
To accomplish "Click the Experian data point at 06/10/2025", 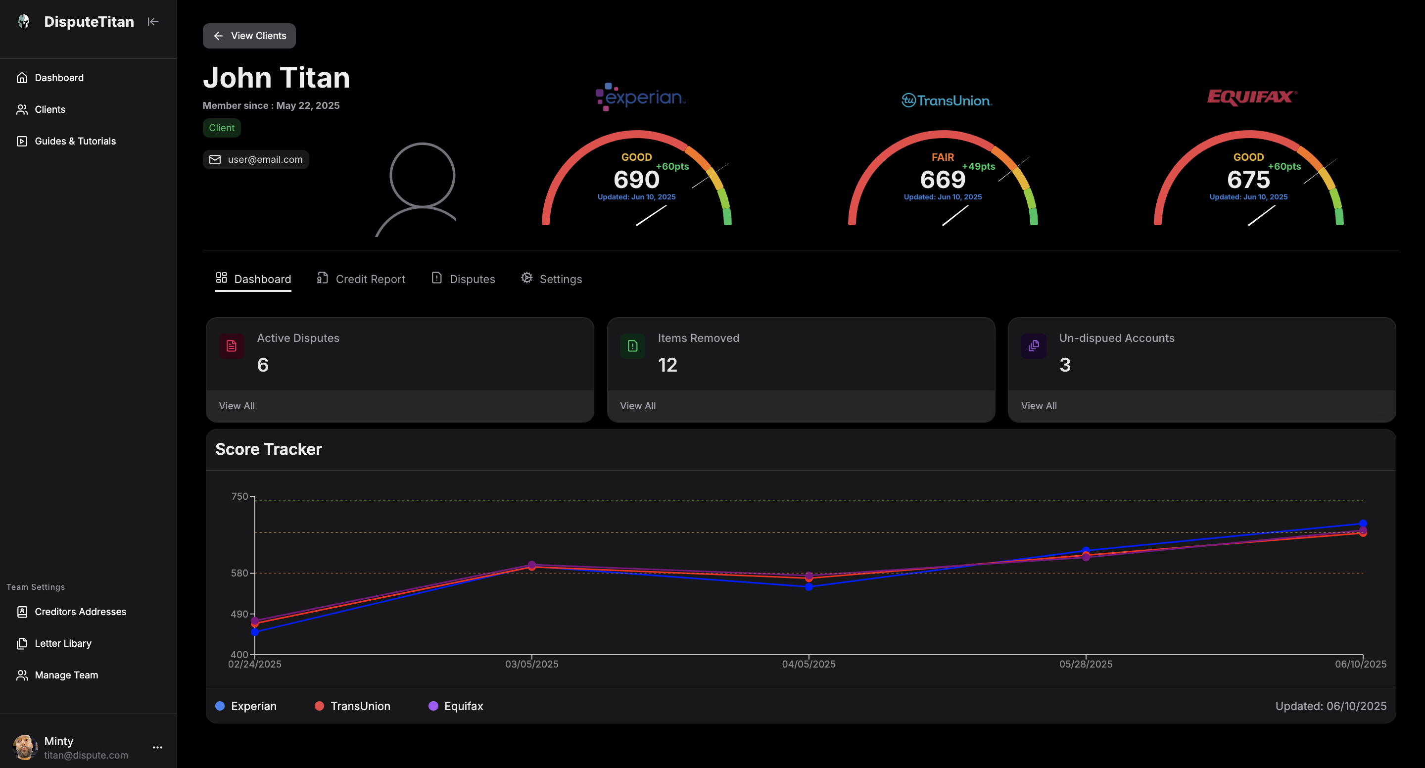I will coord(1363,524).
